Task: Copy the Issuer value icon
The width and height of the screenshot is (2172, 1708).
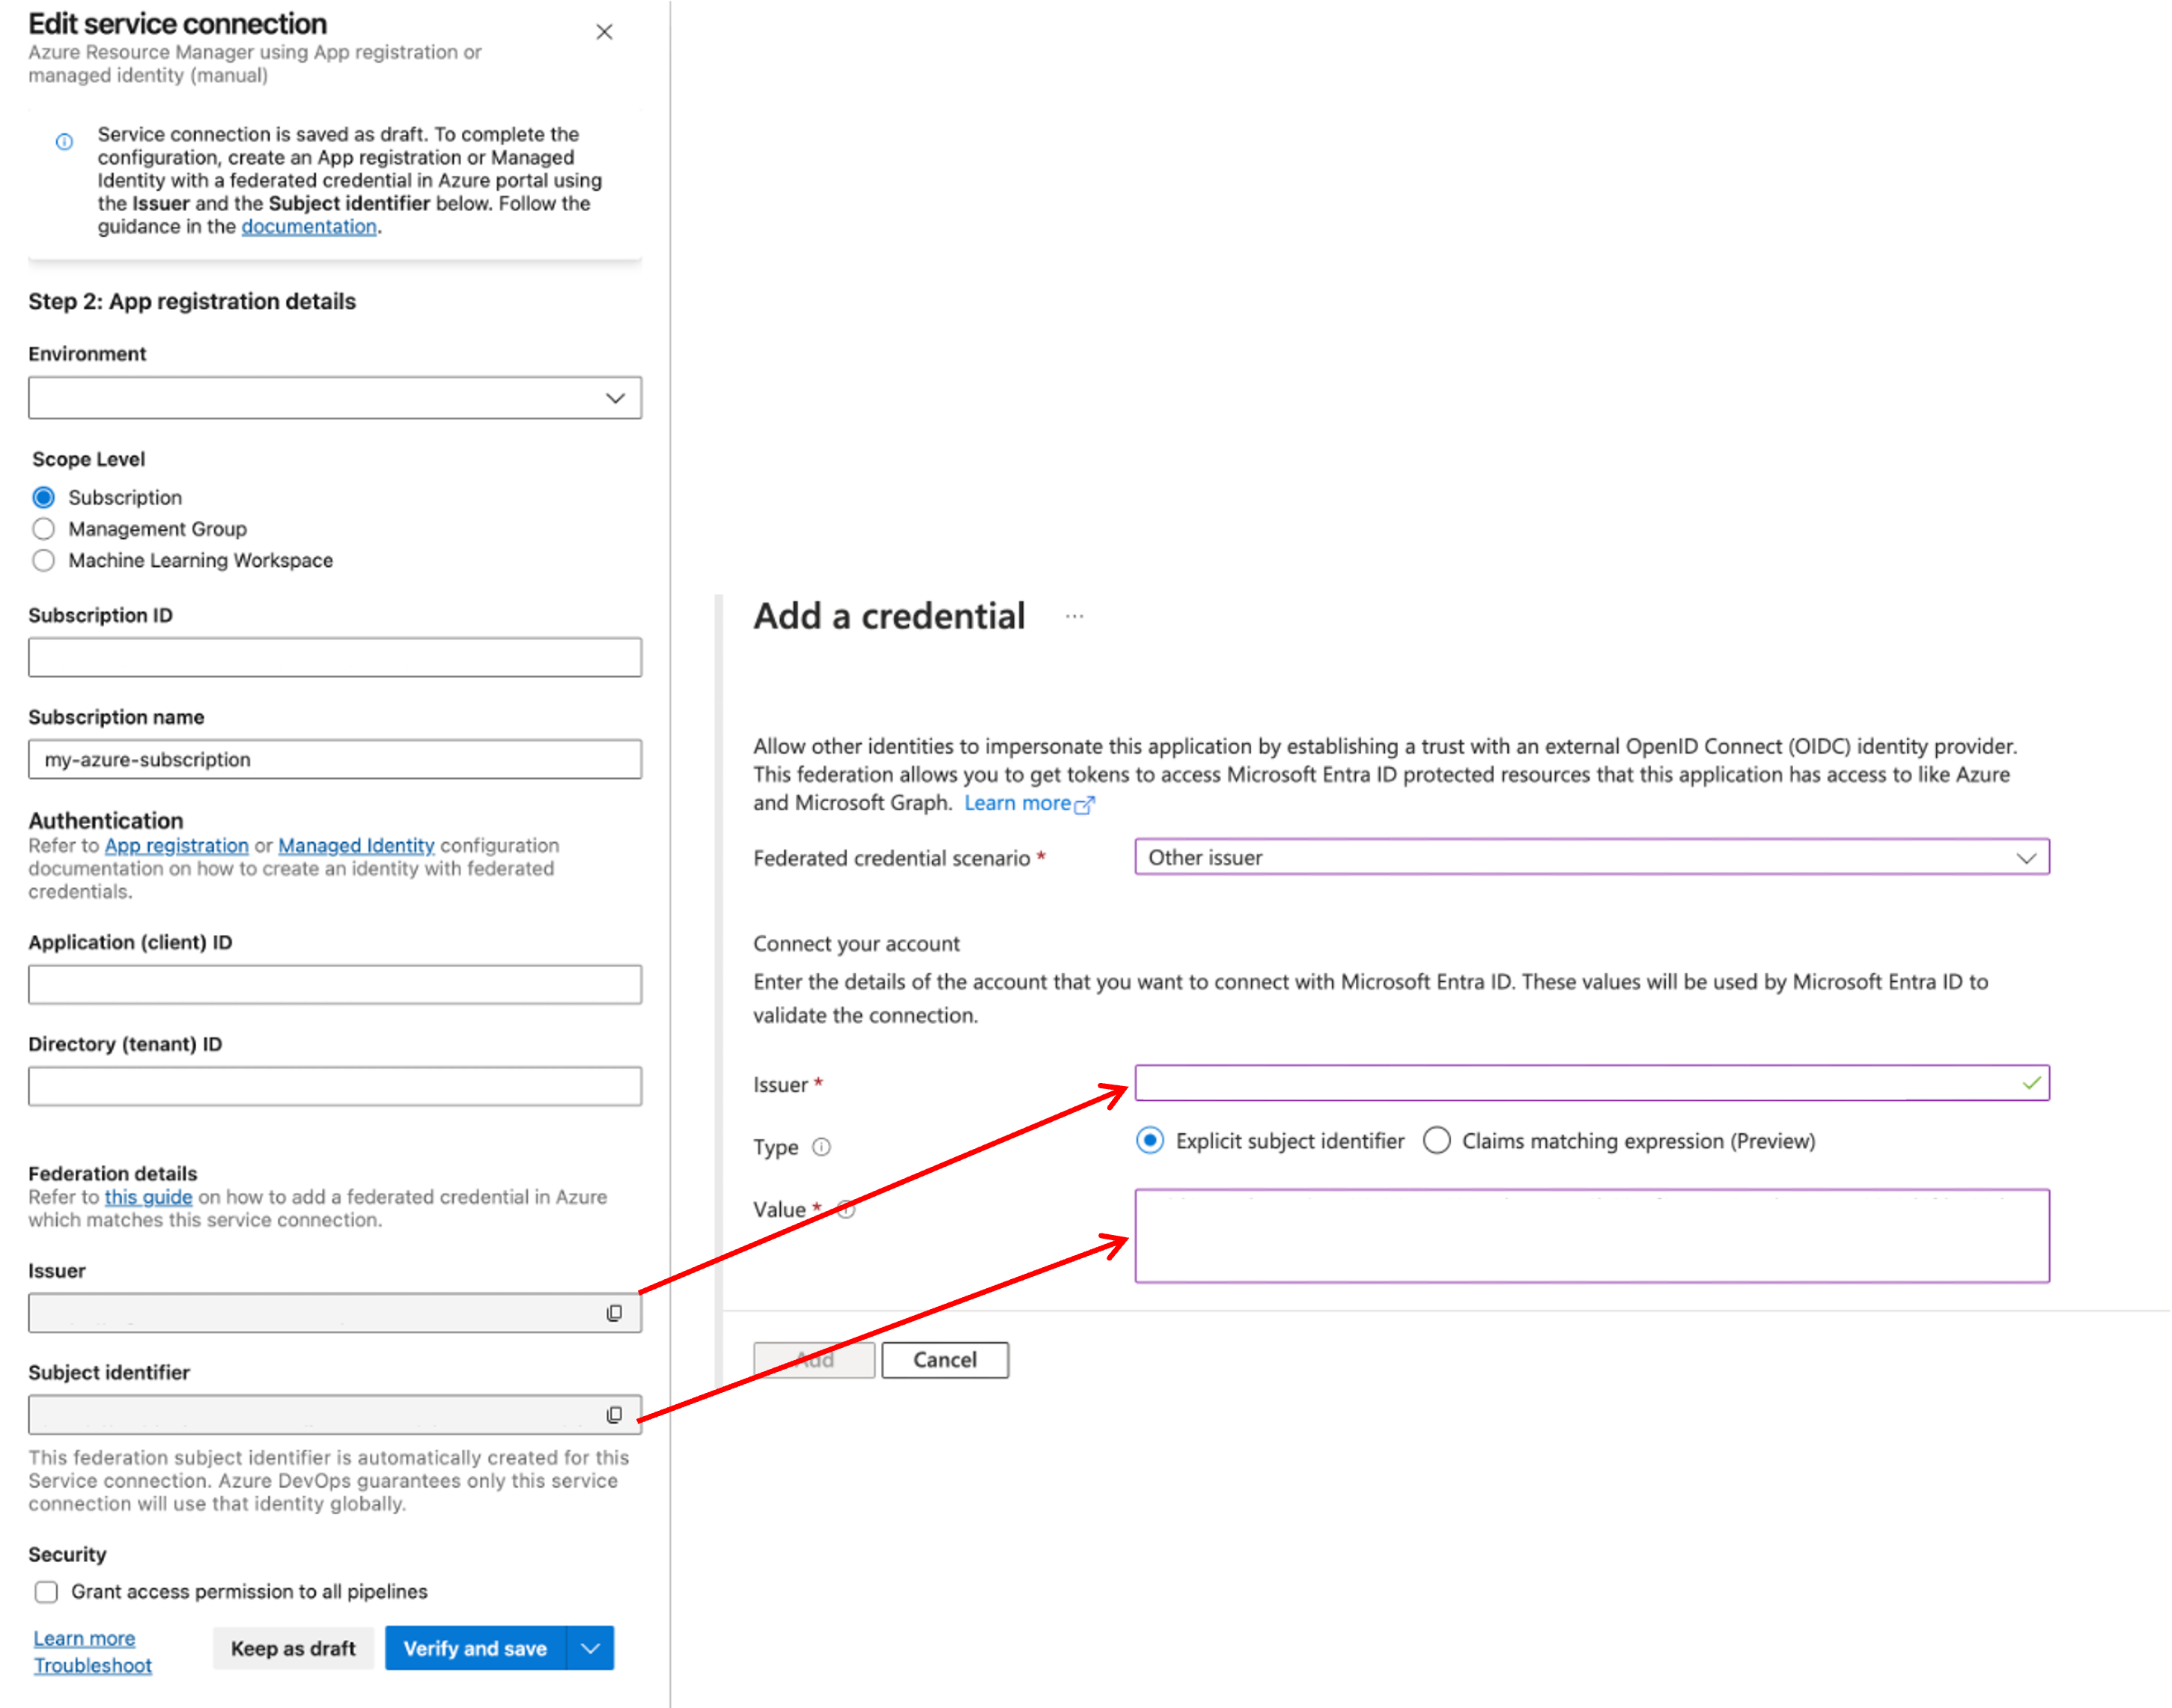Action: click(x=614, y=1313)
